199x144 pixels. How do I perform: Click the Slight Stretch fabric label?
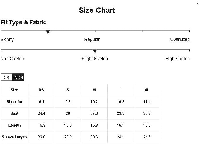click(x=95, y=59)
